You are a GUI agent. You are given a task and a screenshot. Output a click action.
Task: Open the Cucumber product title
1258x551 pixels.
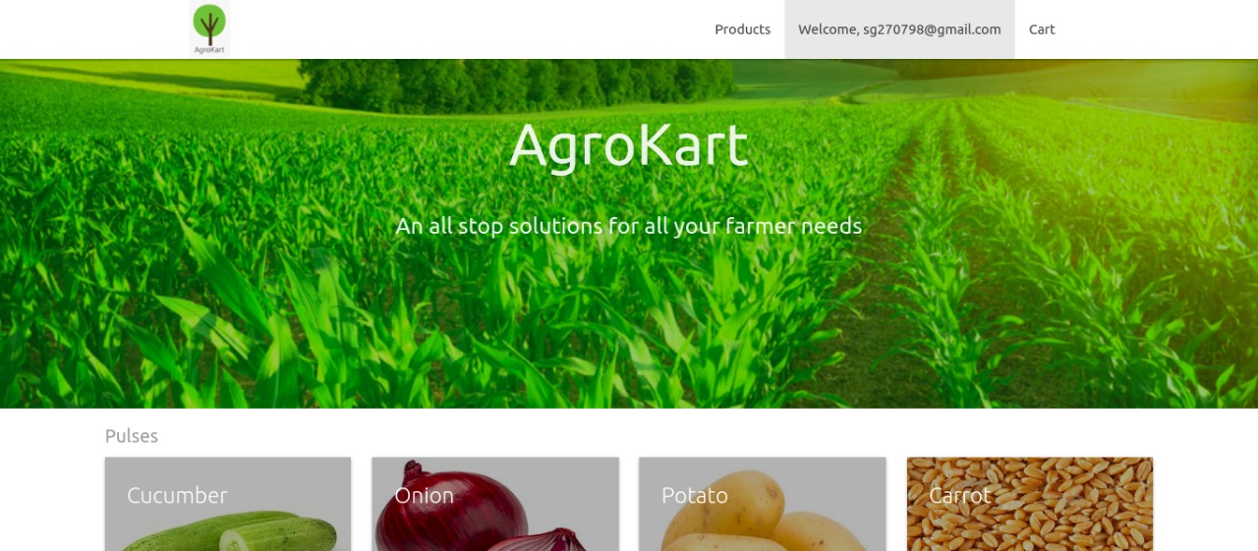[177, 496]
